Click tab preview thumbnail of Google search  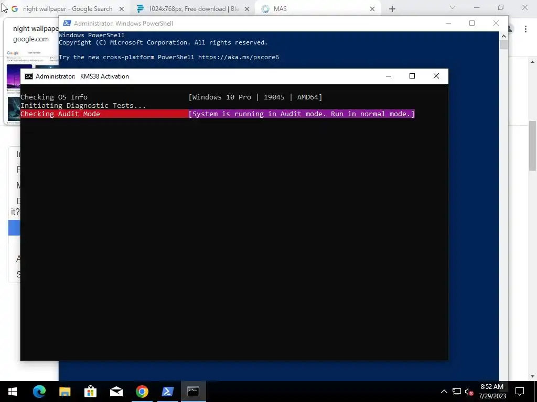point(33,88)
